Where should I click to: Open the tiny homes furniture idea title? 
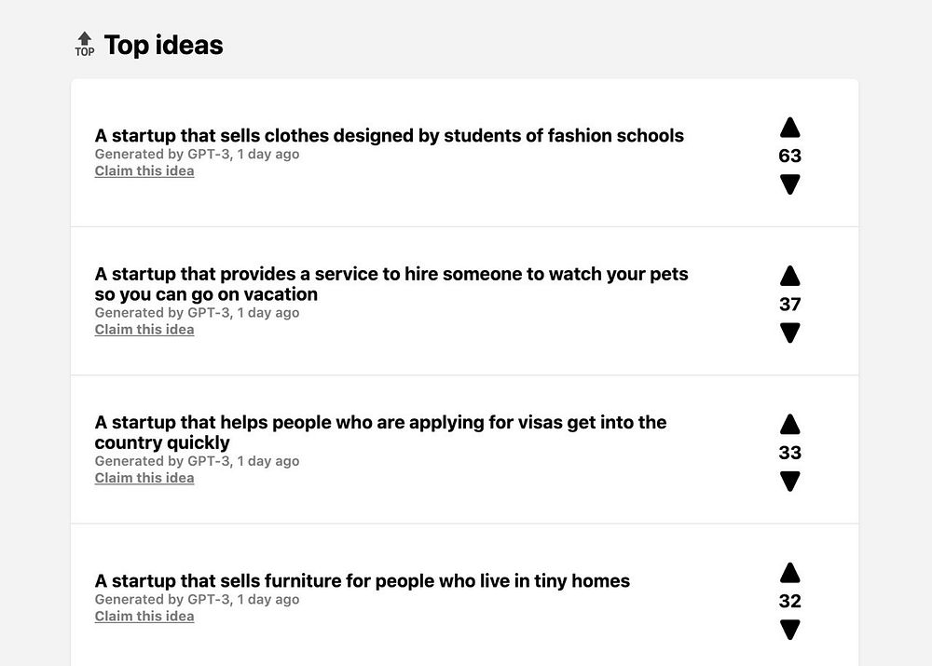point(363,581)
